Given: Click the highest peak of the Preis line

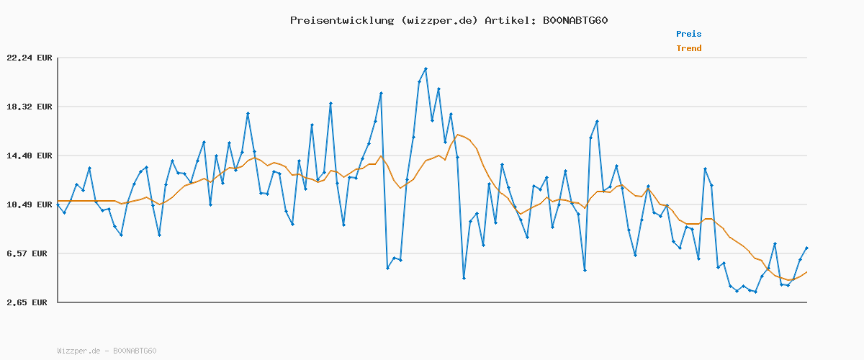Looking at the screenshot, I should pyautogui.click(x=426, y=68).
